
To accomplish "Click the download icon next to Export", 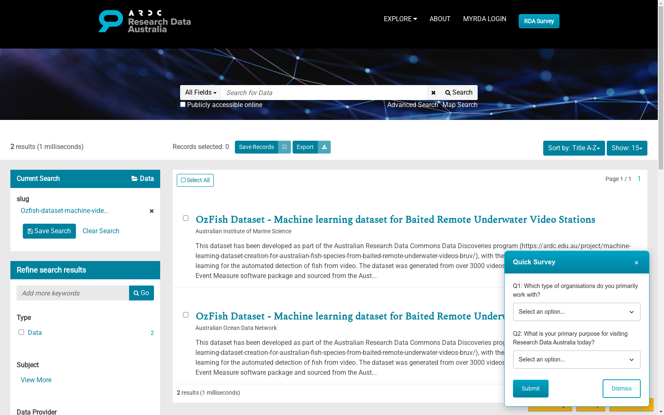I will pyautogui.click(x=324, y=147).
